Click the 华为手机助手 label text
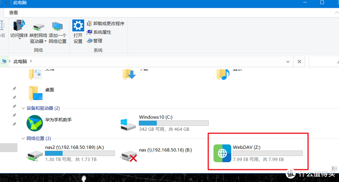 click(58, 120)
